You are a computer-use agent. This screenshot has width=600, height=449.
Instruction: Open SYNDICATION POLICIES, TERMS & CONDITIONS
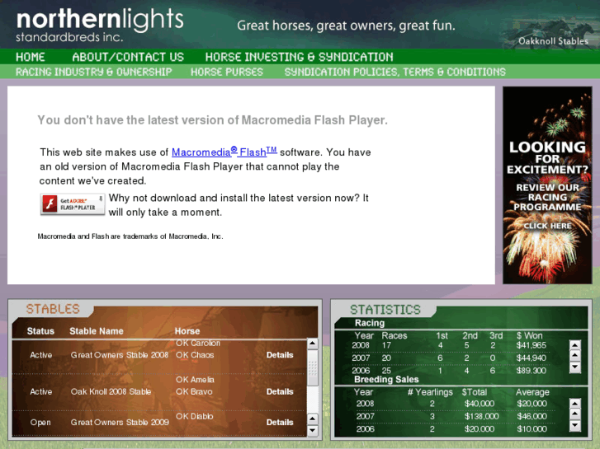pyautogui.click(x=394, y=72)
